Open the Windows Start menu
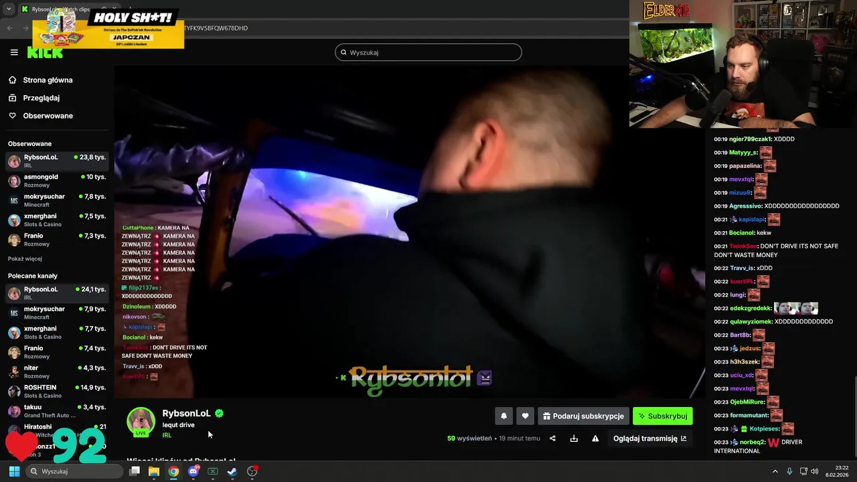 pyautogui.click(x=14, y=471)
